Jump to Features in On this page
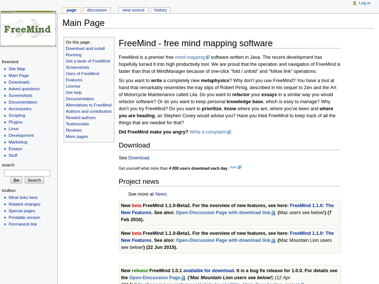 [74, 80]
